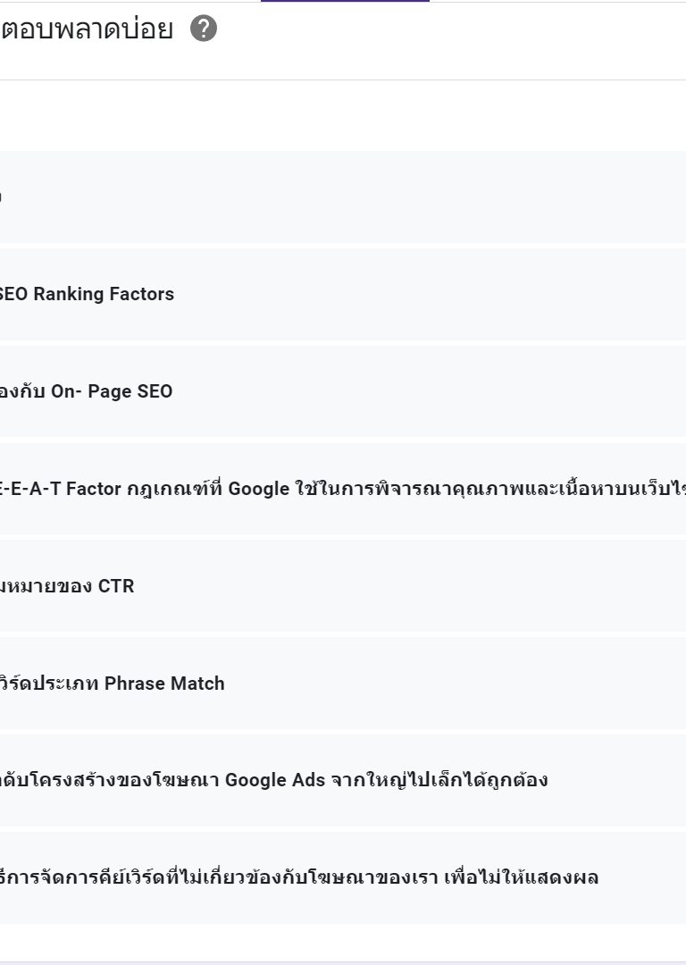Click 'Phrase Match' text in keyword question

click(164, 684)
